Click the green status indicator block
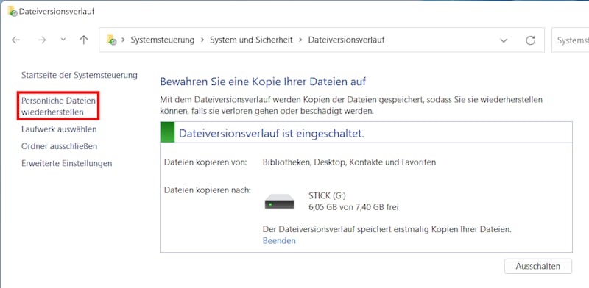The image size is (589, 288). click(x=167, y=132)
